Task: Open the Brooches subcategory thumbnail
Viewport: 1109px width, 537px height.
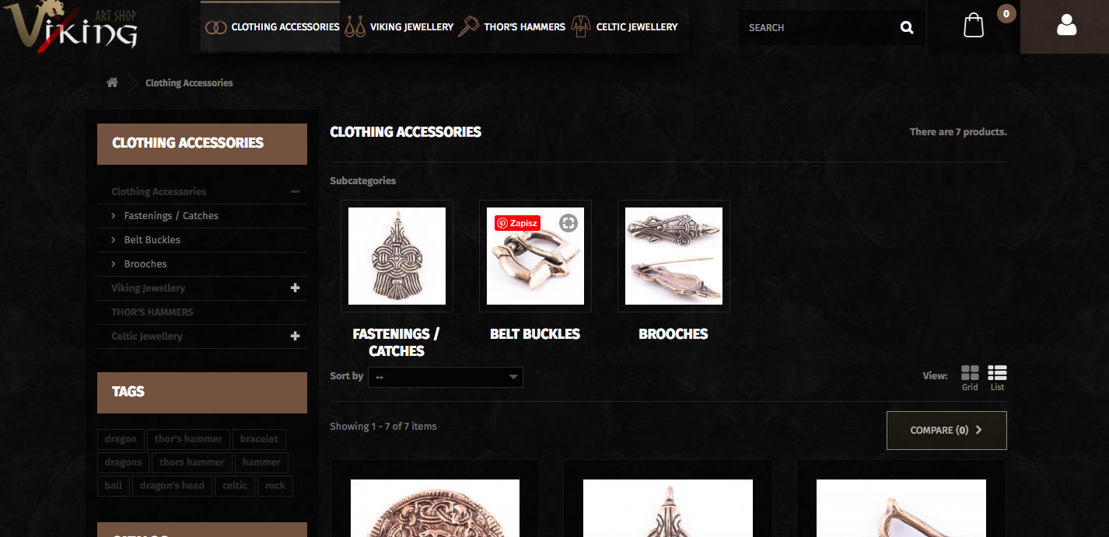Action: pyautogui.click(x=673, y=256)
